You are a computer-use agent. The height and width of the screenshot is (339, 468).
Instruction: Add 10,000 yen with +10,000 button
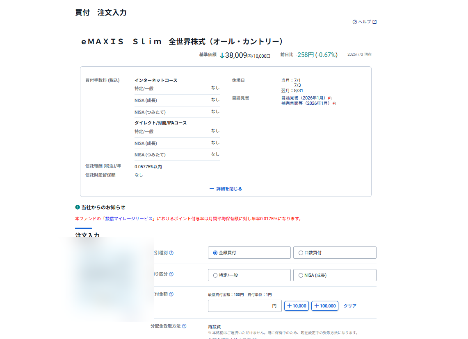(297, 306)
